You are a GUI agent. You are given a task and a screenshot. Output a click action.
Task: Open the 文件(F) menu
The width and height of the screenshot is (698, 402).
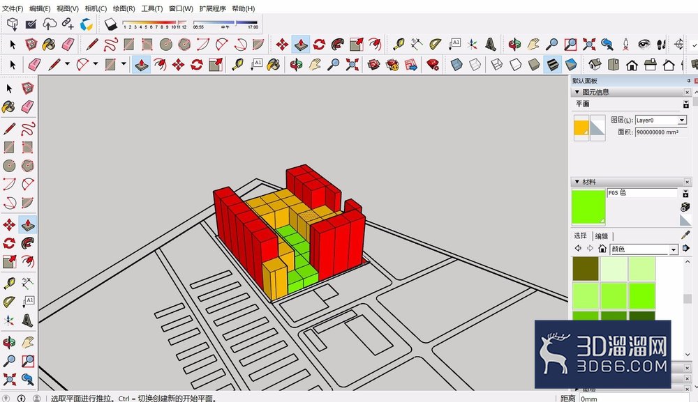coord(13,8)
